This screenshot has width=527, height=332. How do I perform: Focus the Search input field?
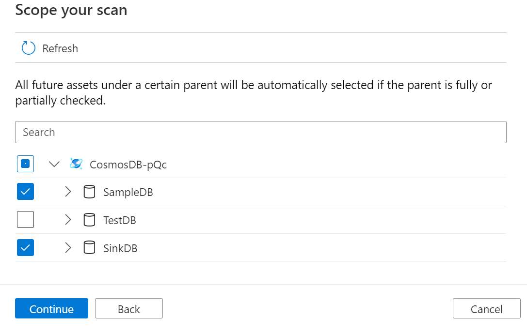tap(261, 132)
